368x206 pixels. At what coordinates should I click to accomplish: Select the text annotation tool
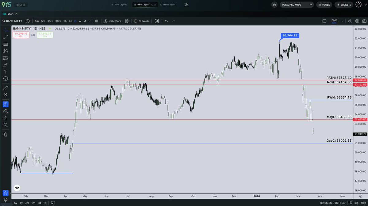6,72
